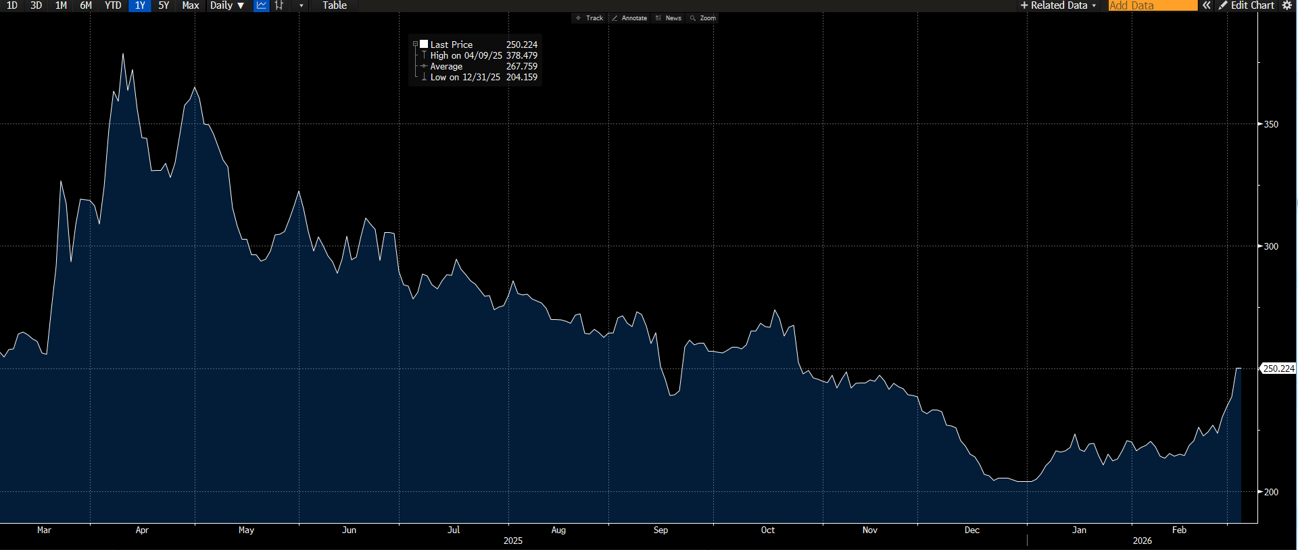Expand the chart type dropdown arrow

click(302, 5)
